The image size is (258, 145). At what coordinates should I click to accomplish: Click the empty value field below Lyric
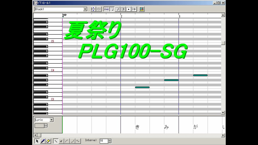[x=40, y=126]
